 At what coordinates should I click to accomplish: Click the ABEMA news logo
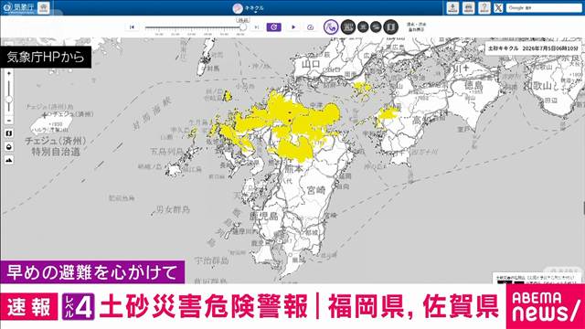pos(545,307)
